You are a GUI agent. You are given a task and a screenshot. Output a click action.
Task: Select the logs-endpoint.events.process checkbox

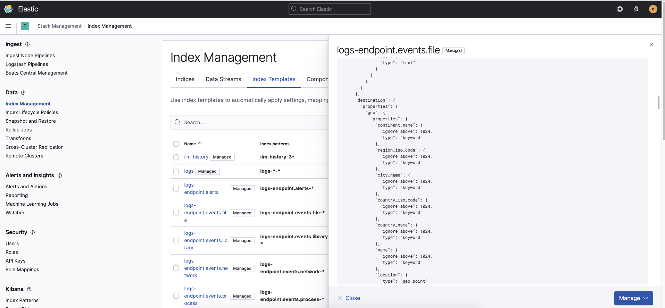coord(176,296)
